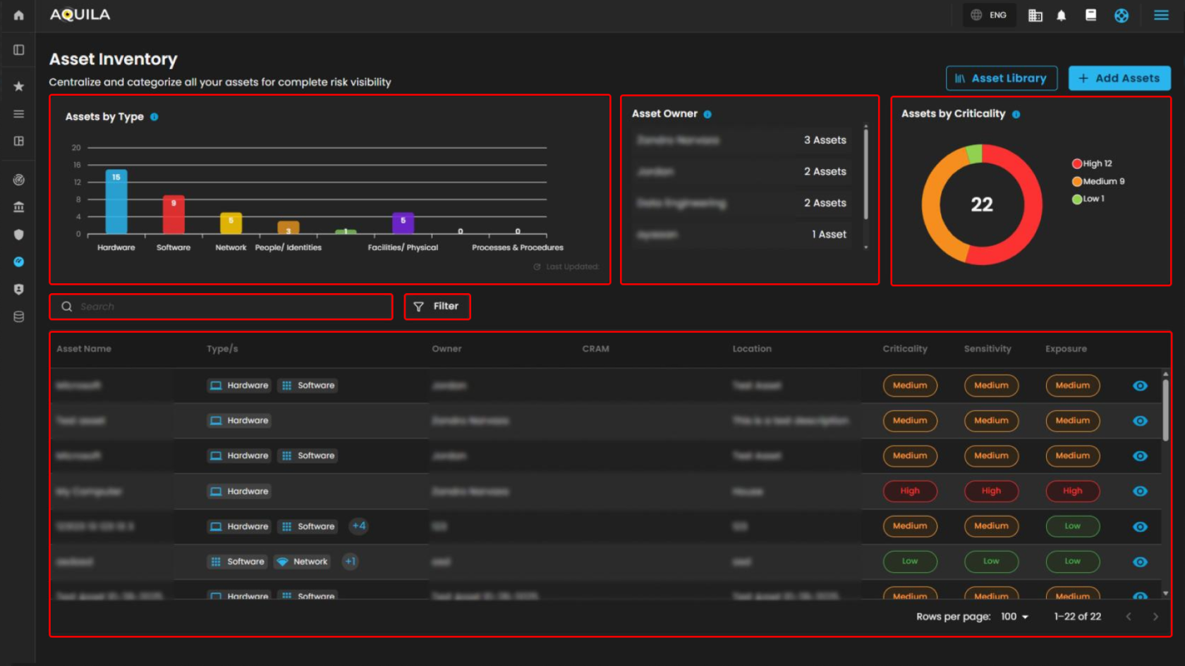1185x666 pixels.
Task: Click the info icon beside Assets by Type
Action: point(154,117)
